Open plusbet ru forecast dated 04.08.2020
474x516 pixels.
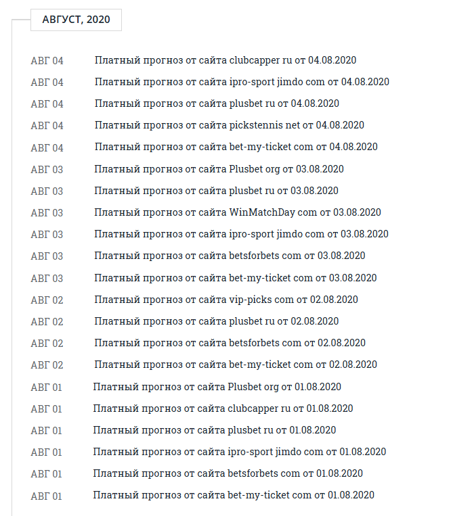pyautogui.click(x=217, y=103)
